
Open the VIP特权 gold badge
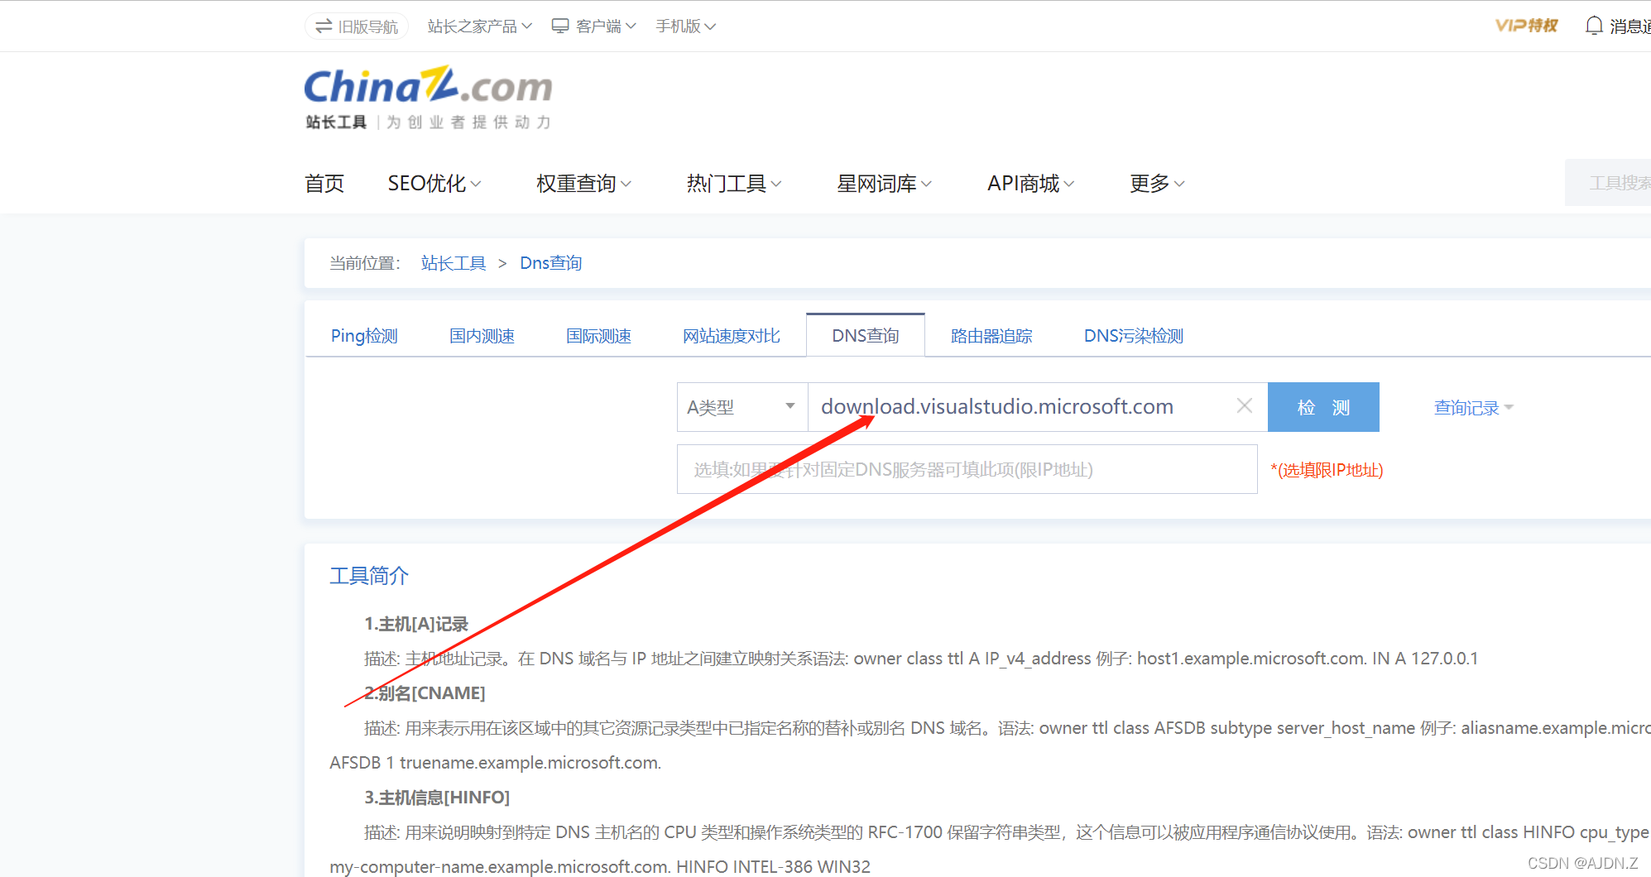1525,25
